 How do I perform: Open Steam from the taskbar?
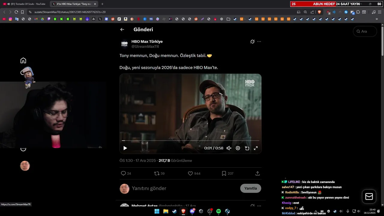(x=174, y=211)
